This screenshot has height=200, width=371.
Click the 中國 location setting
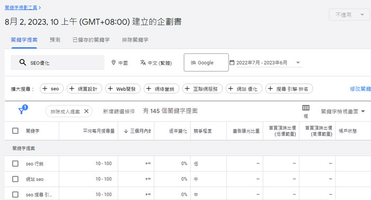(x=120, y=62)
